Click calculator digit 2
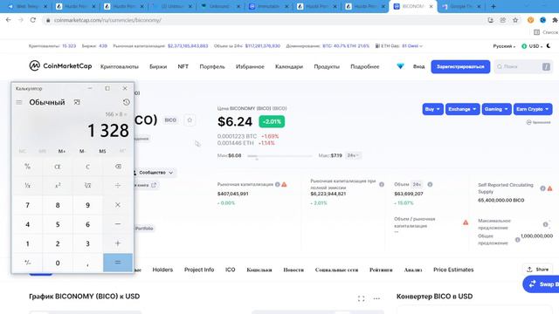Screen dimensions: 559x314 point(58,243)
